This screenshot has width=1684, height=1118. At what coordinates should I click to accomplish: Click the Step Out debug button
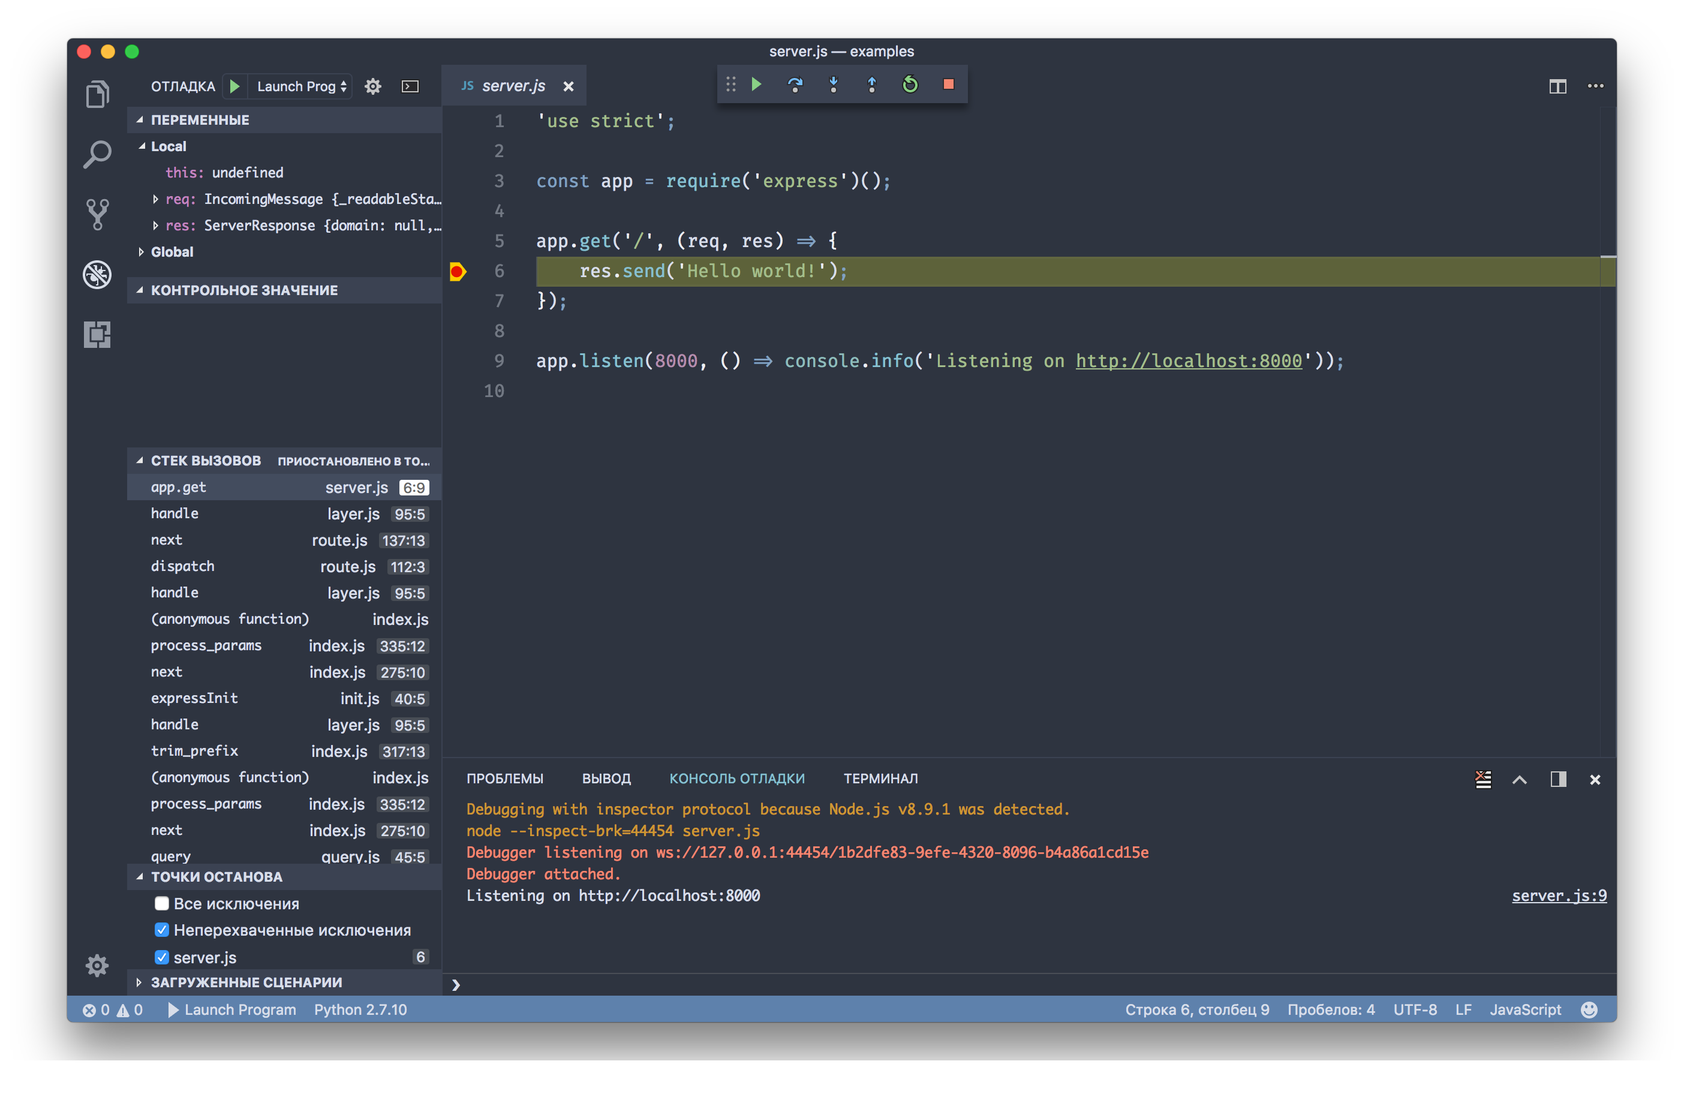(x=871, y=85)
